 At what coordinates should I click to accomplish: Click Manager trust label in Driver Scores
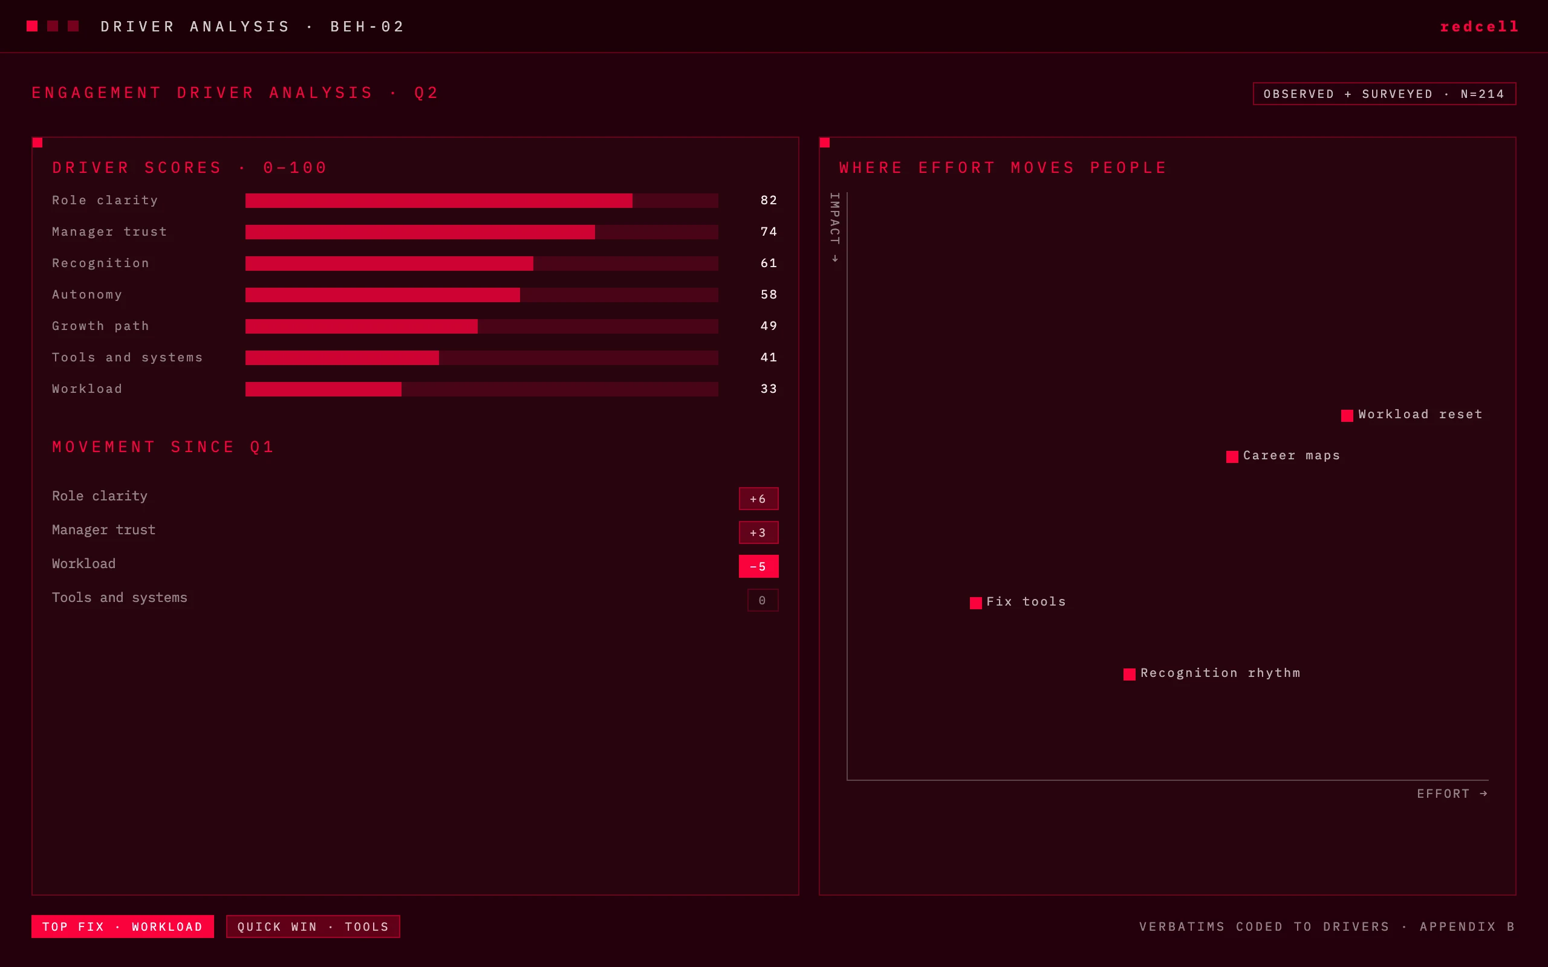tap(109, 231)
